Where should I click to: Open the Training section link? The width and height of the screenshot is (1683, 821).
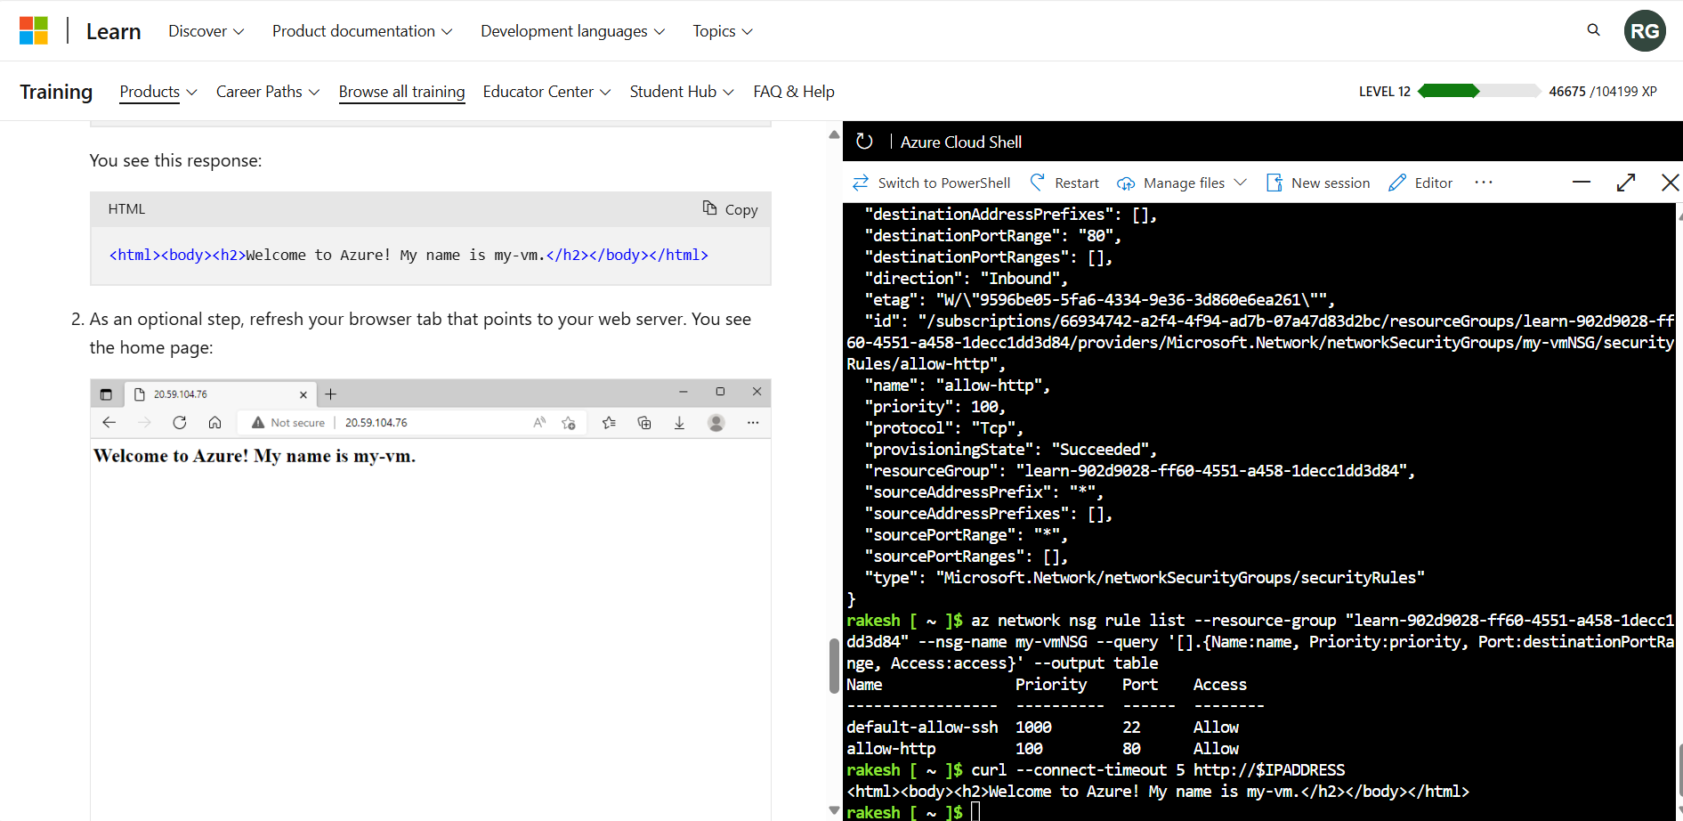[x=56, y=92]
